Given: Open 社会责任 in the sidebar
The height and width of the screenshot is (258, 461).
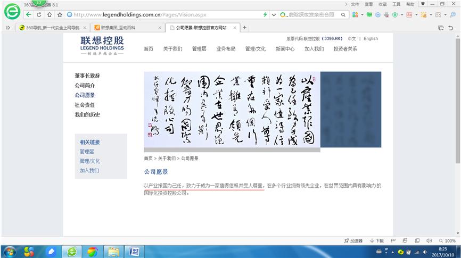Looking at the screenshot, I should click(85, 105).
